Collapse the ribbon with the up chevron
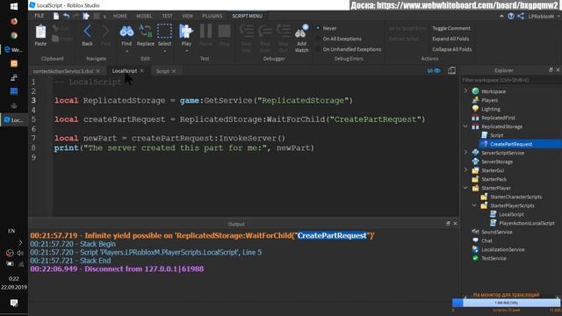 [501, 16]
